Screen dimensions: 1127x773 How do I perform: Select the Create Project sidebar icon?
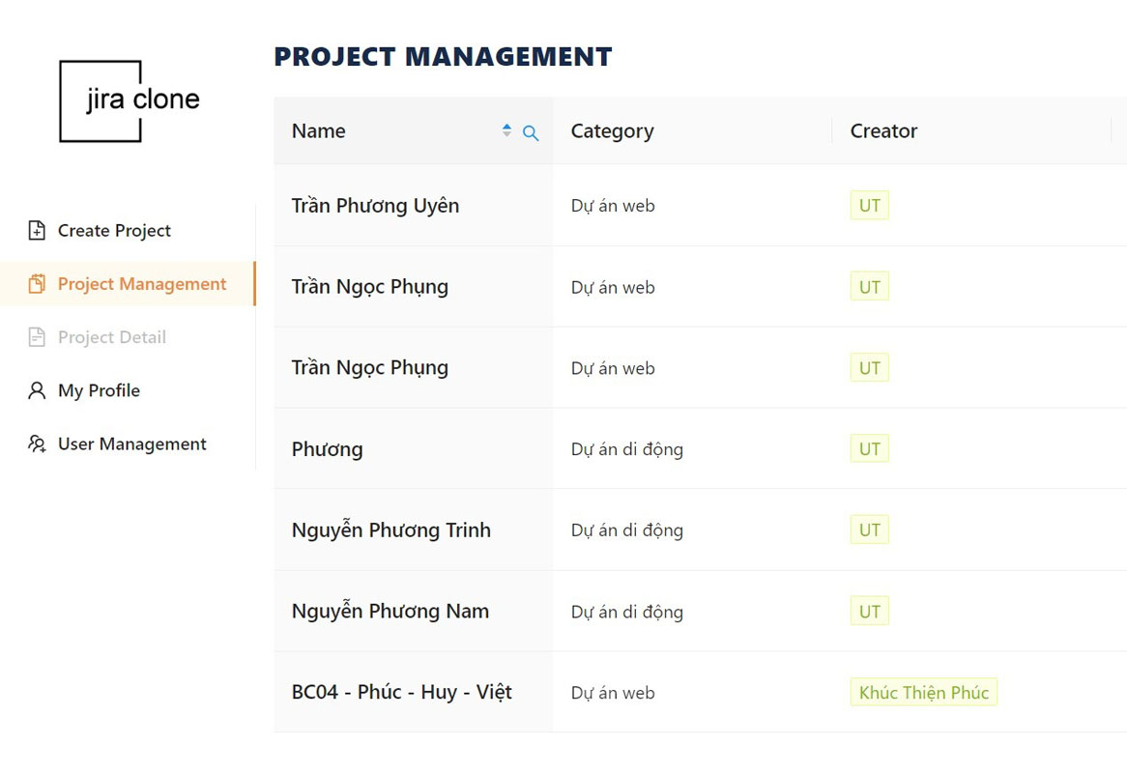pos(36,230)
